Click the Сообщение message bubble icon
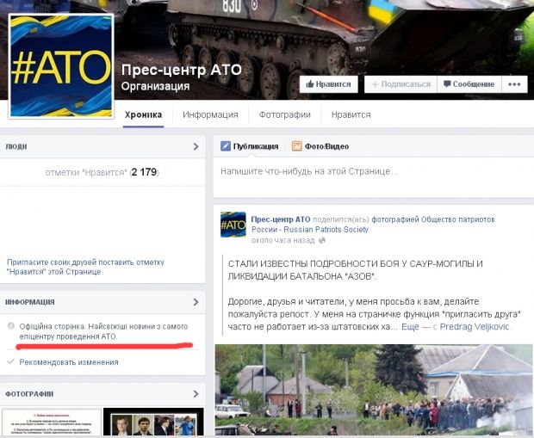This screenshot has width=534, height=438. pos(447,84)
